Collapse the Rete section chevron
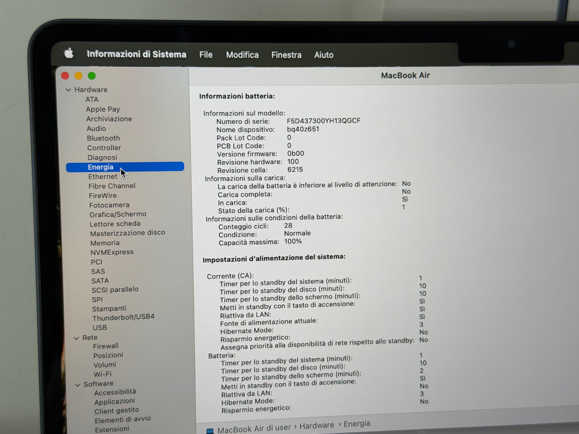Image resolution: width=579 pixels, height=434 pixels. pos(77,338)
